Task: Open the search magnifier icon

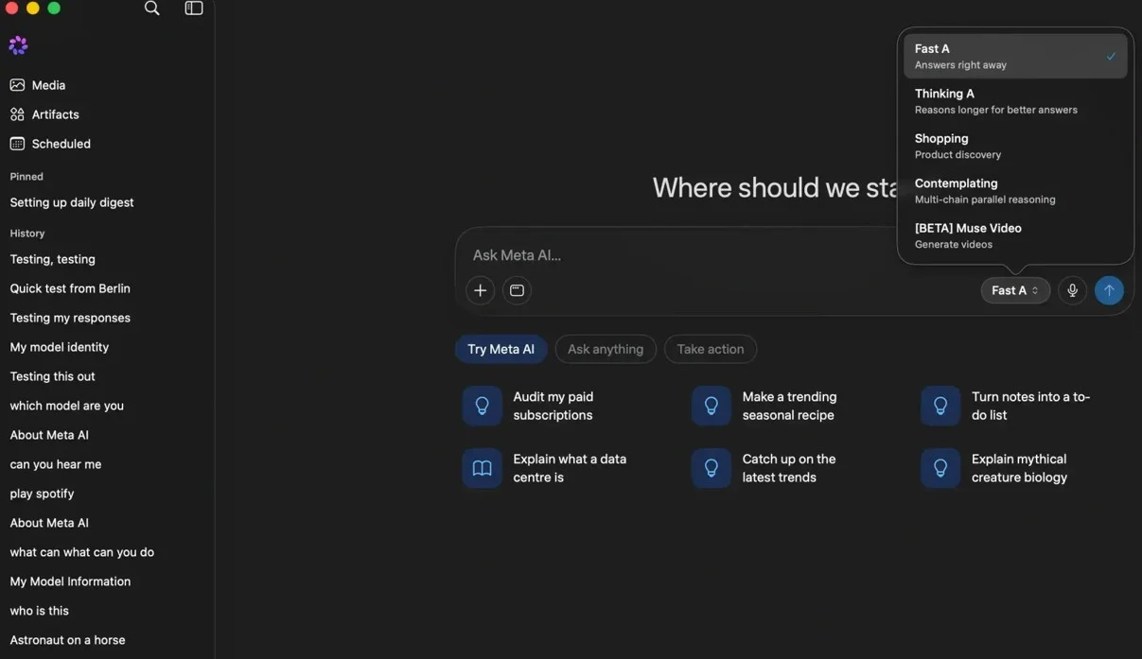Action: pos(151,9)
